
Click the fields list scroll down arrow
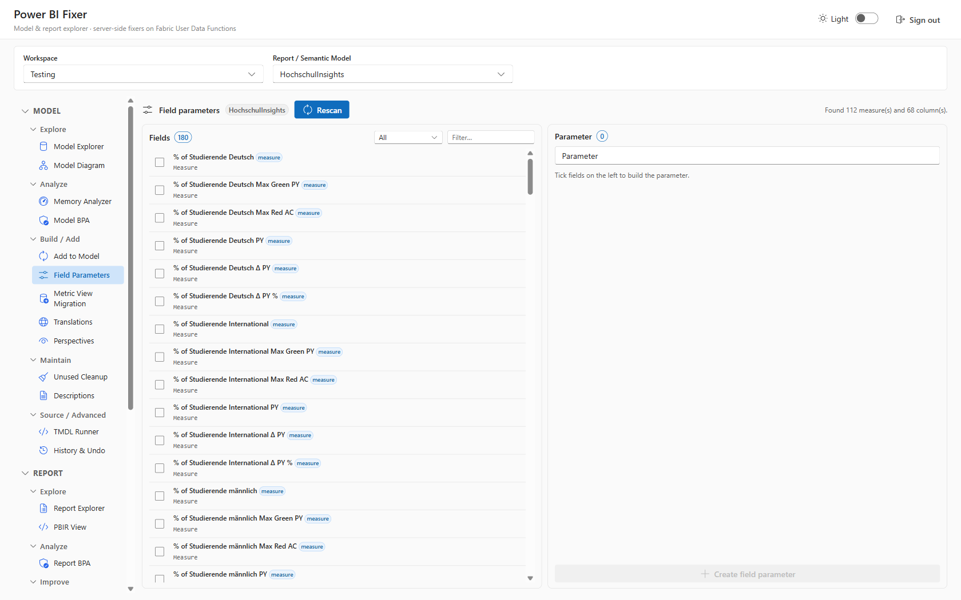(530, 578)
